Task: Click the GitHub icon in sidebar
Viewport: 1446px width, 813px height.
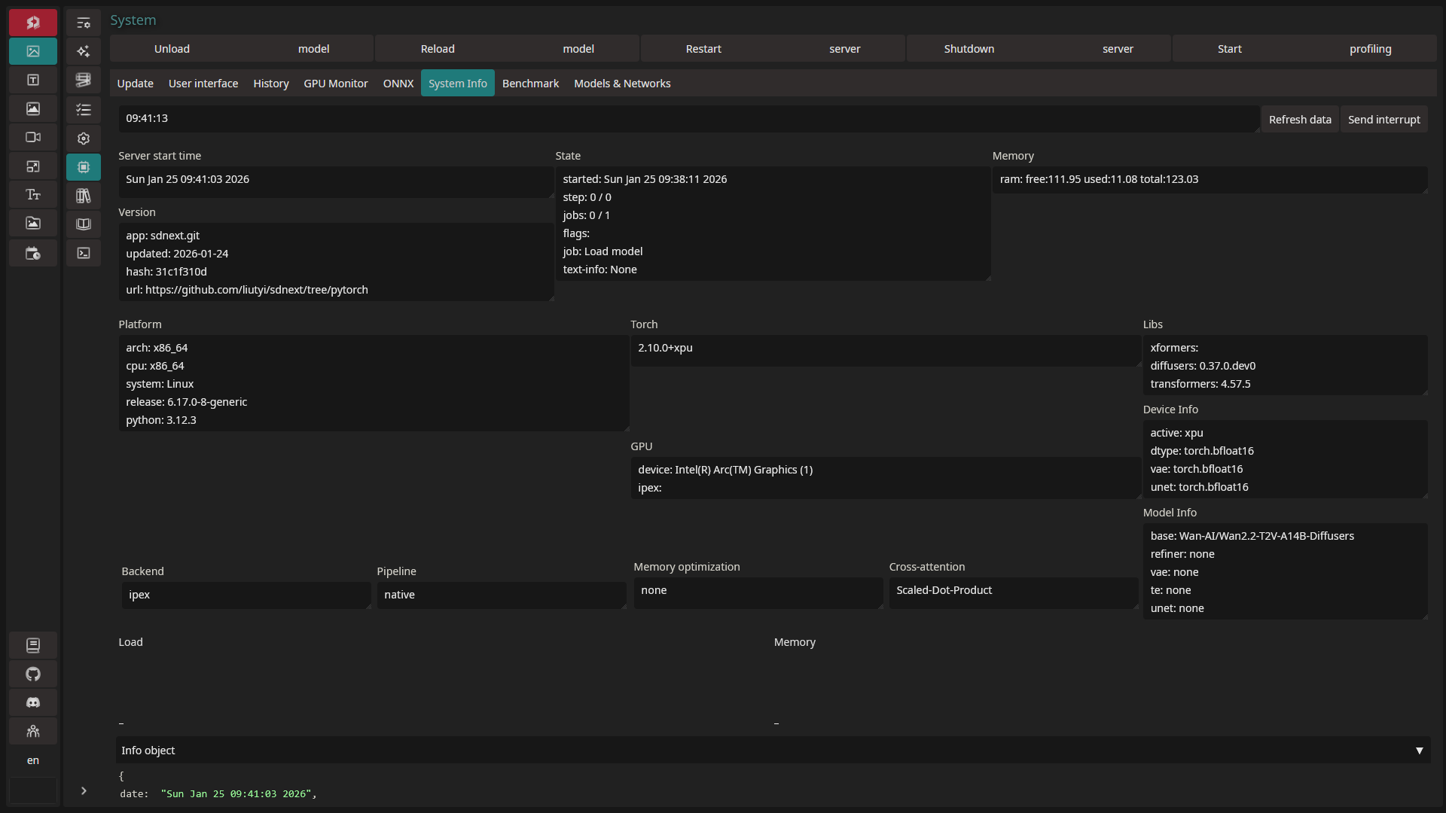Action: (33, 674)
